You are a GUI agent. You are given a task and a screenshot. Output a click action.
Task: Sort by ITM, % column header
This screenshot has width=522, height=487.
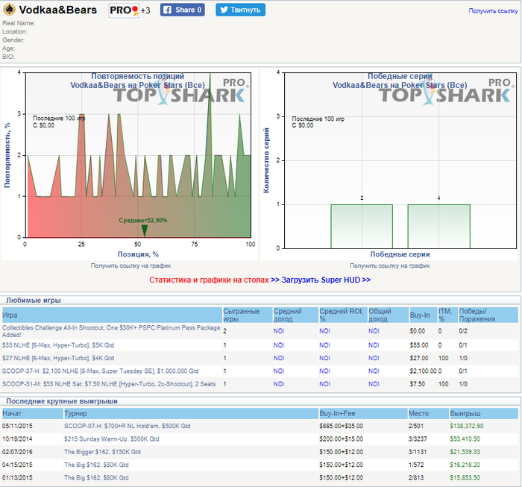click(447, 315)
